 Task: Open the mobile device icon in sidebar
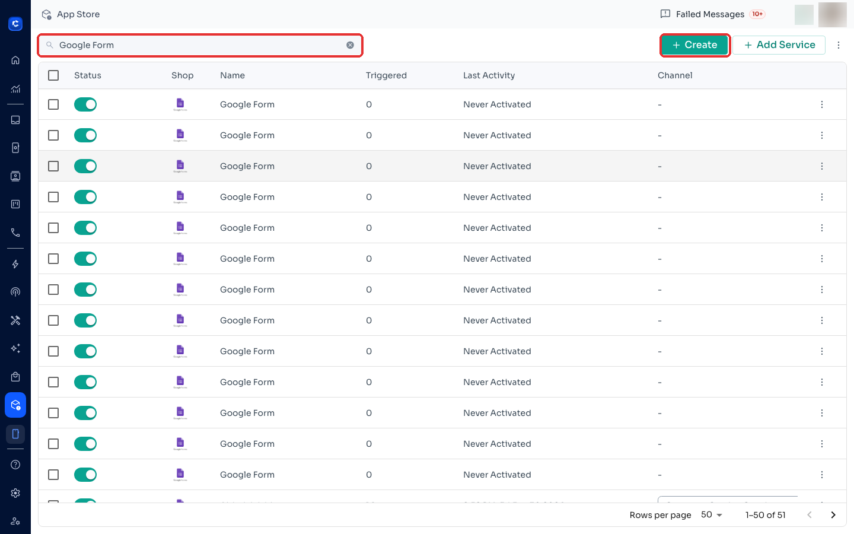coord(15,434)
